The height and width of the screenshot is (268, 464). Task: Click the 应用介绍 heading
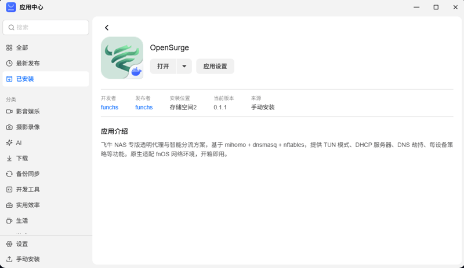114,131
